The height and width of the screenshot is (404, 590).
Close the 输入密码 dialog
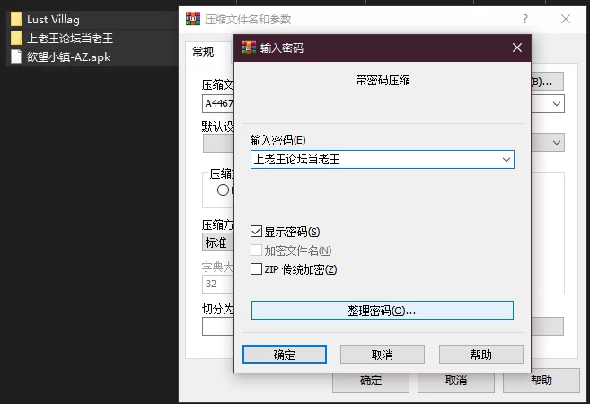pos(517,48)
